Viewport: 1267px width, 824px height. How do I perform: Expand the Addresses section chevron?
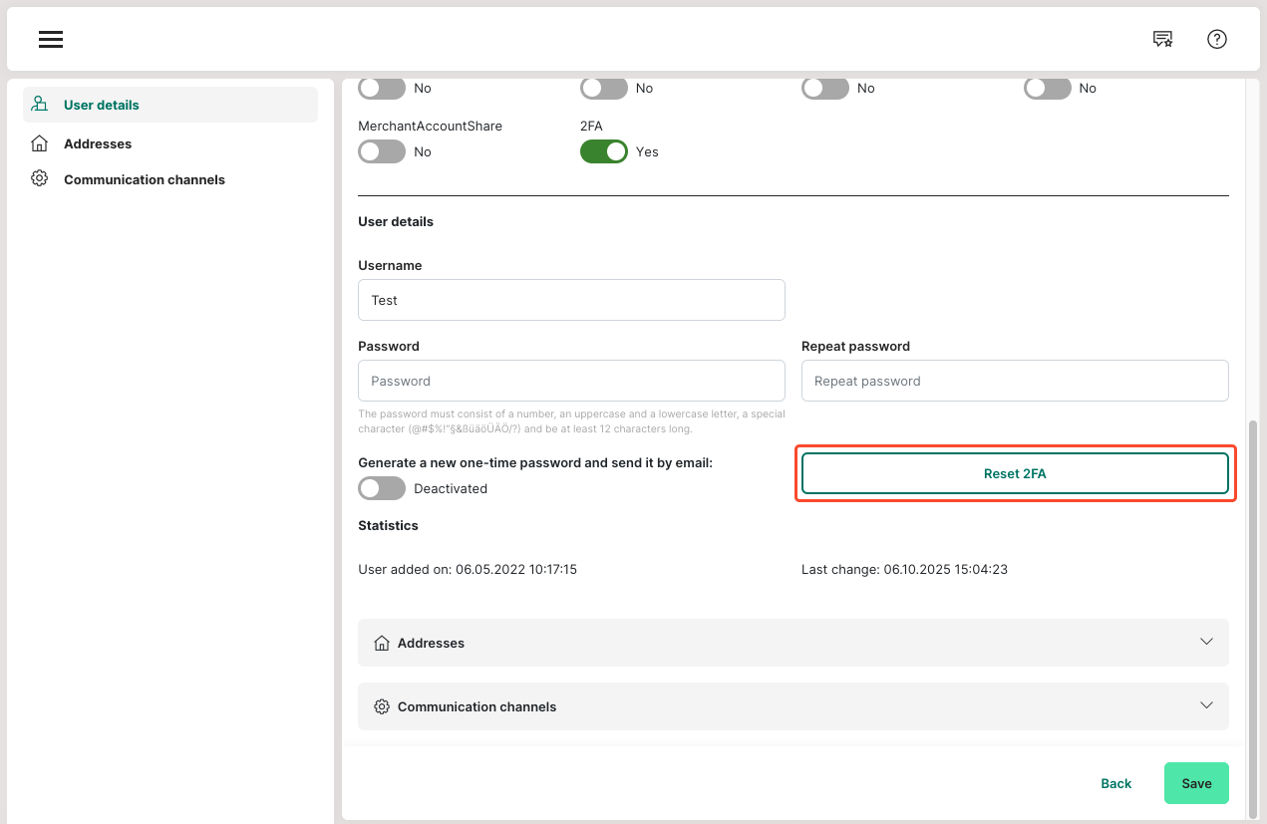[x=1206, y=642]
